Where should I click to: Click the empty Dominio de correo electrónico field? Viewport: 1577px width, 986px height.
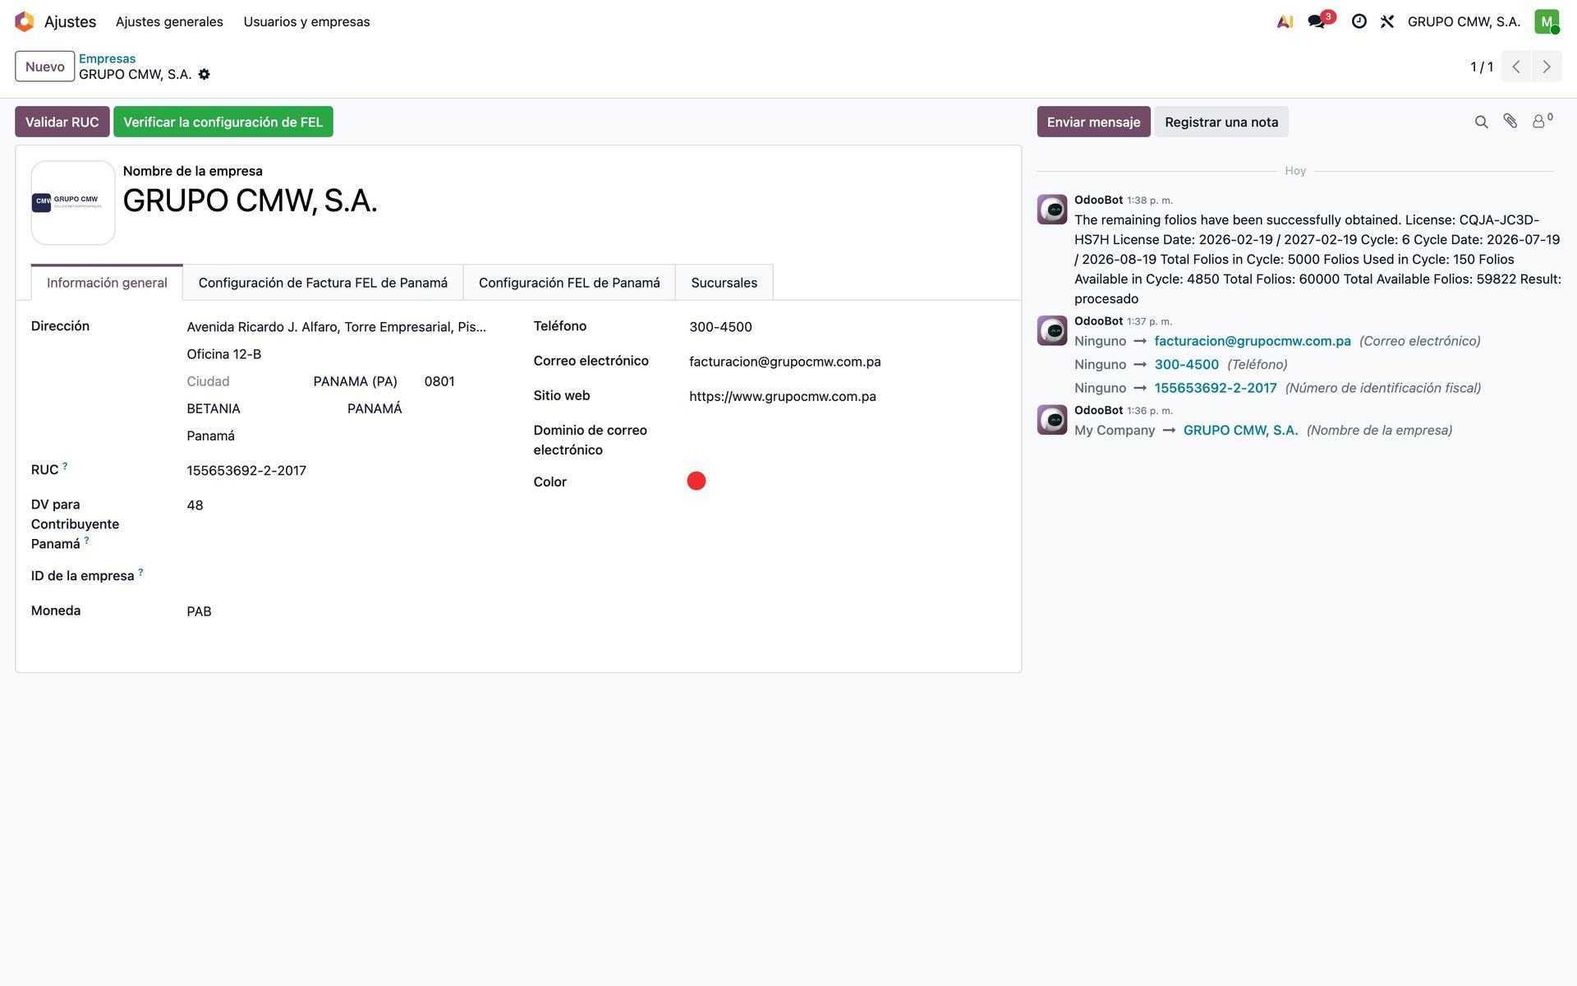(847, 431)
